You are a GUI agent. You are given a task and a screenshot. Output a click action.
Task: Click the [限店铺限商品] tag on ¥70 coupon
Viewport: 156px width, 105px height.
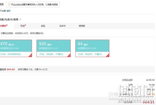point(14,54)
